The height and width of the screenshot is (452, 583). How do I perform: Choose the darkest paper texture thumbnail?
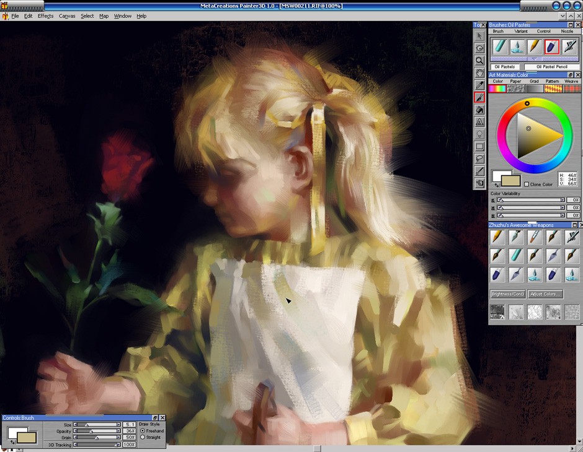pyautogui.click(x=497, y=311)
